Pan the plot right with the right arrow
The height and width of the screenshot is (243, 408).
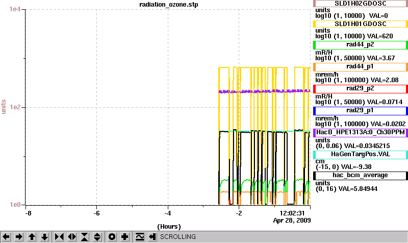pyautogui.click(x=19, y=237)
